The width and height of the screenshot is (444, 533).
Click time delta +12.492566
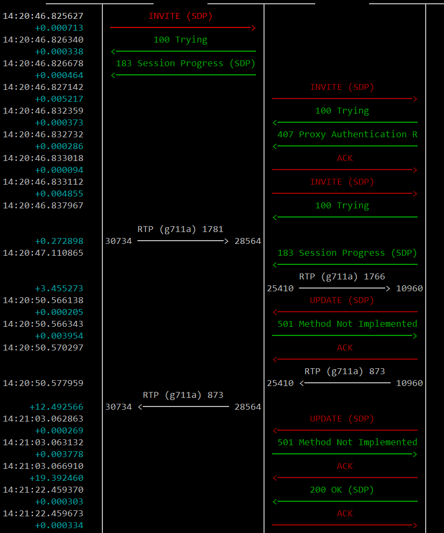(57, 407)
